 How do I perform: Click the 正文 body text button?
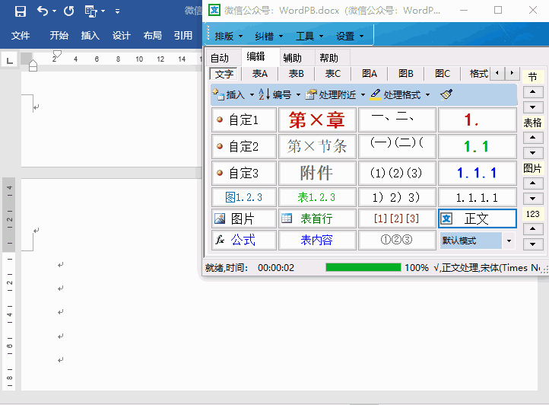coord(478,218)
